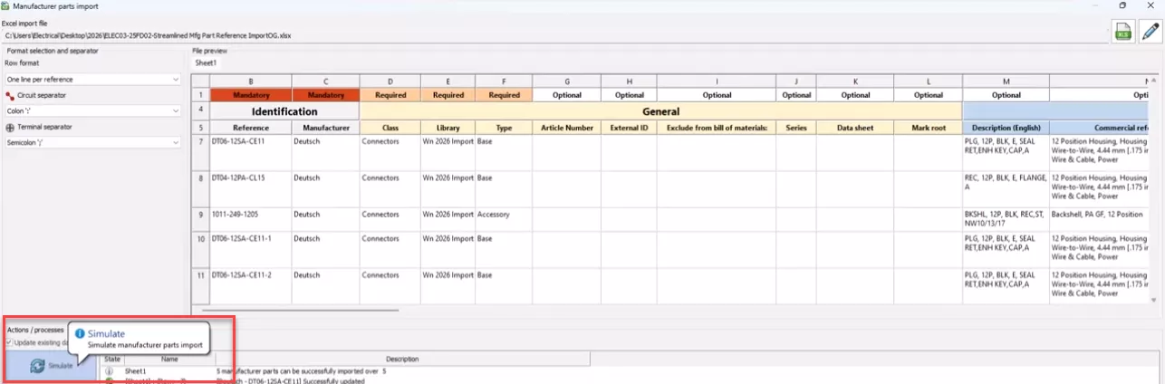Click the Class column label
This screenshot has width=1165, height=384.
[x=390, y=129]
